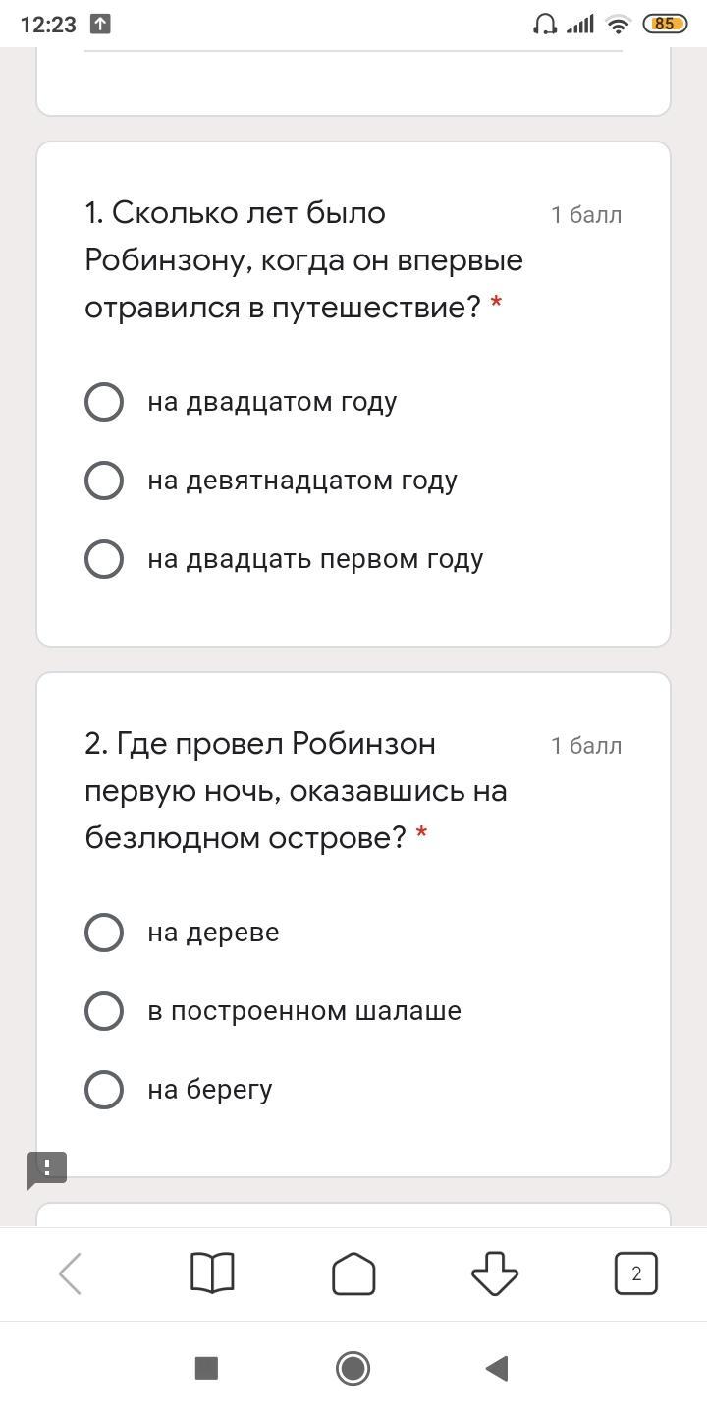Tap question 1 text about Robinson's age

(303, 260)
